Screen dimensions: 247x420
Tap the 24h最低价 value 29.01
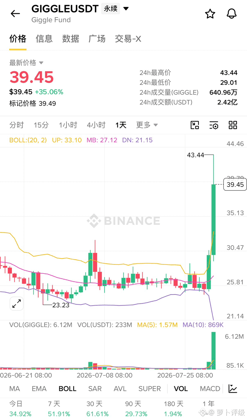pos(229,83)
